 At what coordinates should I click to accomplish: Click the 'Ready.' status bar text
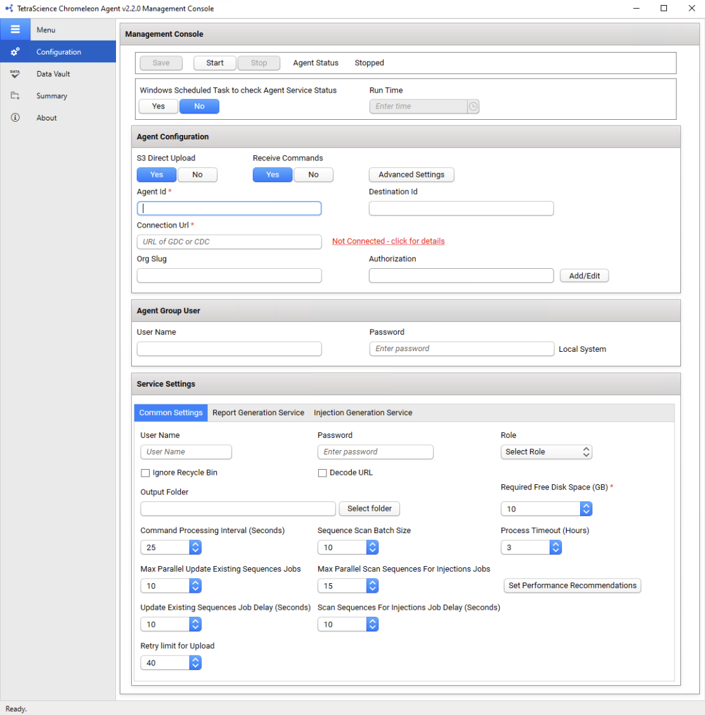coord(16,709)
